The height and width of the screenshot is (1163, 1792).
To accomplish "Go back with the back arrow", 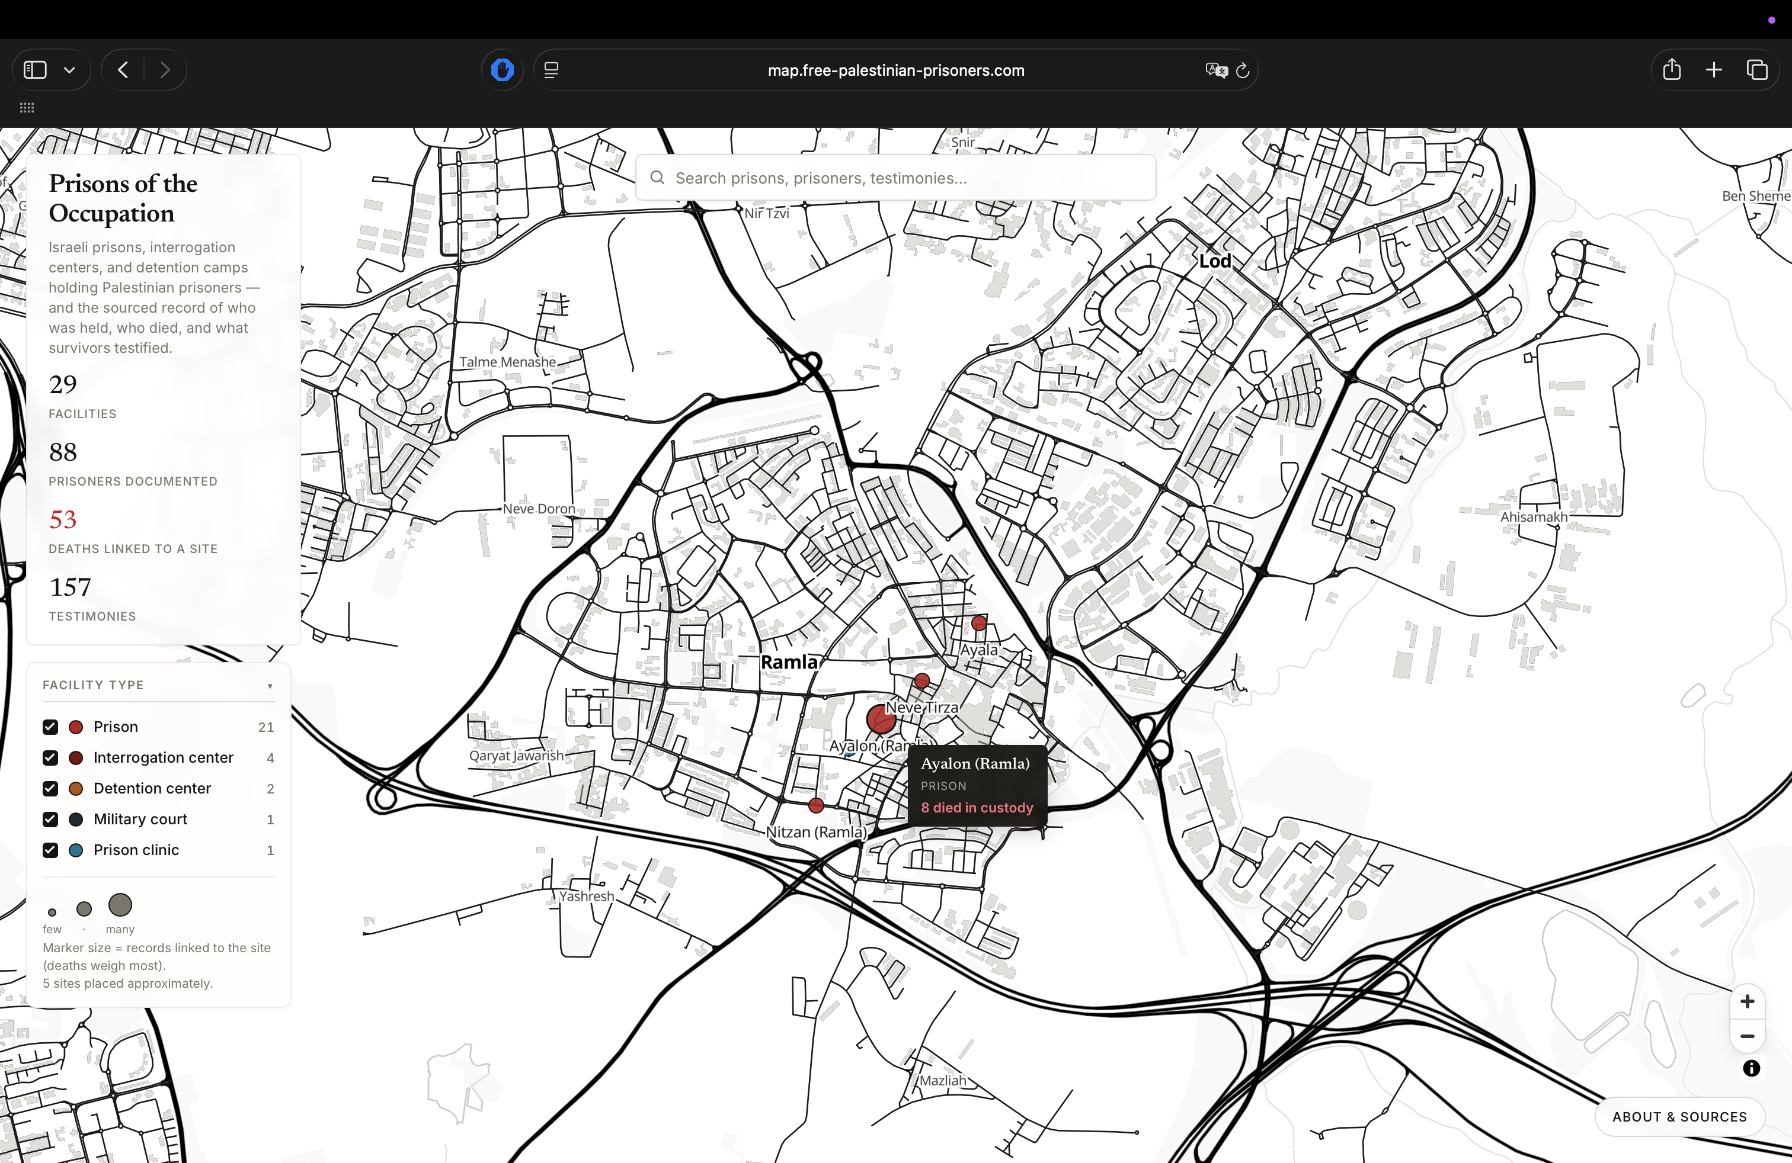I will pyautogui.click(x=123, y=70).
